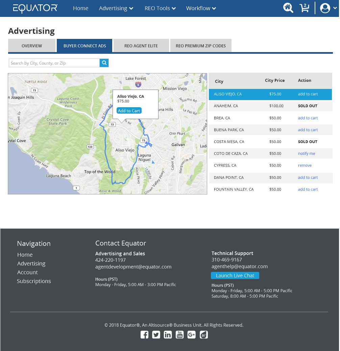Open Equator's Facebook page icon

(145, 335)
